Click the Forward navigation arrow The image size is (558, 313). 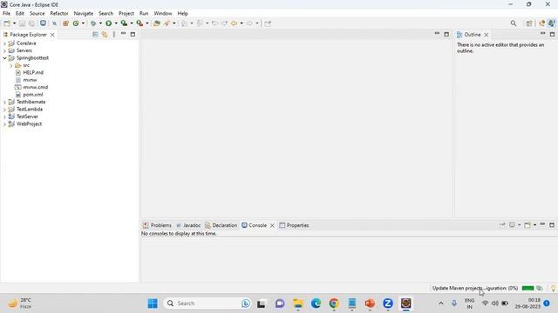tap(249, 23)
